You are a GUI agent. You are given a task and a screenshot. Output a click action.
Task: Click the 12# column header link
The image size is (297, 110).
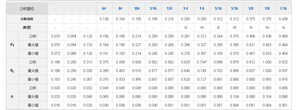point(169,9)
